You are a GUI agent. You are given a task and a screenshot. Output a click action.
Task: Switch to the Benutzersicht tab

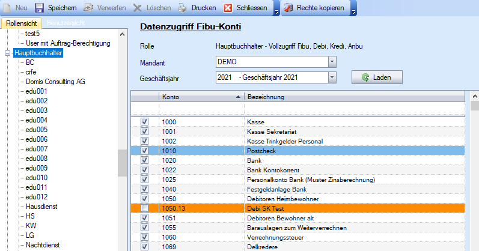(x=66, y=23)
